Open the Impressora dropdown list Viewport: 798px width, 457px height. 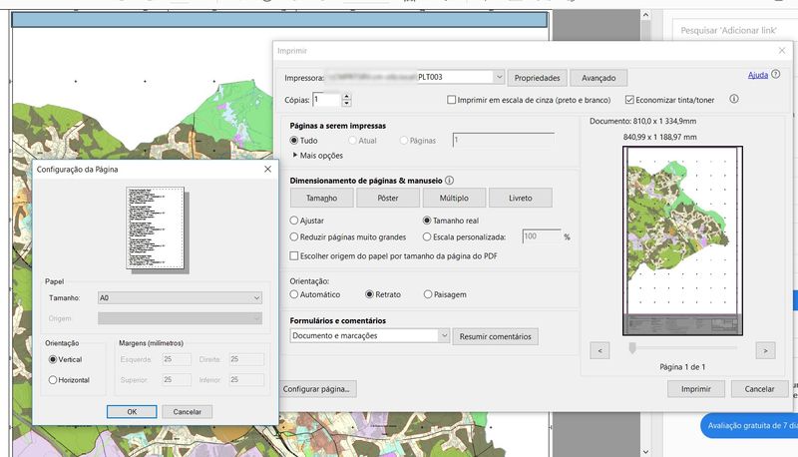[x=498, y=77]
